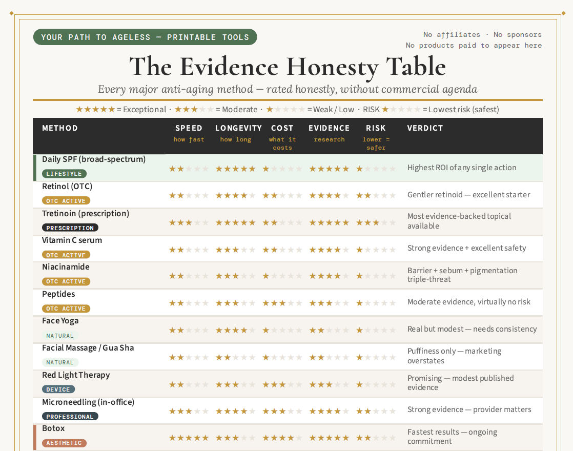Click the OTC ACTIVE tag under Peptides
573x451 pixels.
tap(66, 309)
